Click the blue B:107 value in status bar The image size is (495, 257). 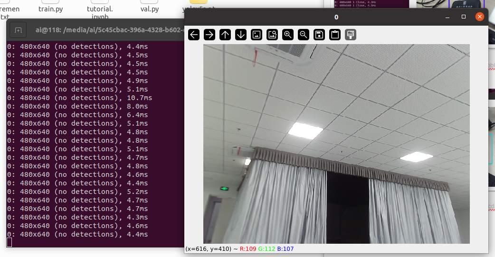pyautogui.click(x=286, y=249)
